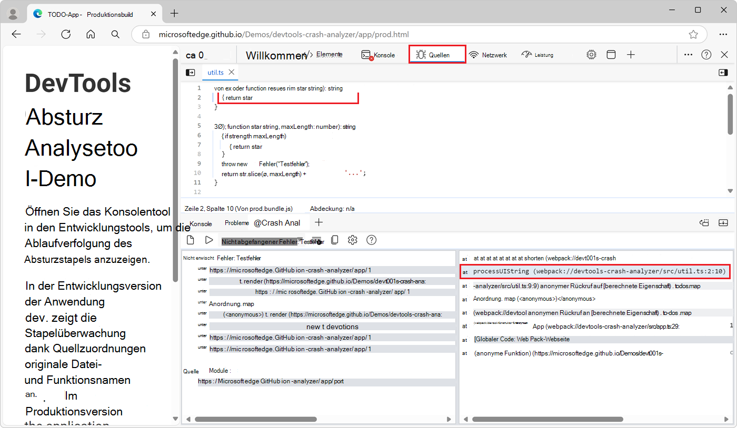The width and height of the screenshot is (737, 428).
Task: Reload the prod.html page
Action: (66, 34)
